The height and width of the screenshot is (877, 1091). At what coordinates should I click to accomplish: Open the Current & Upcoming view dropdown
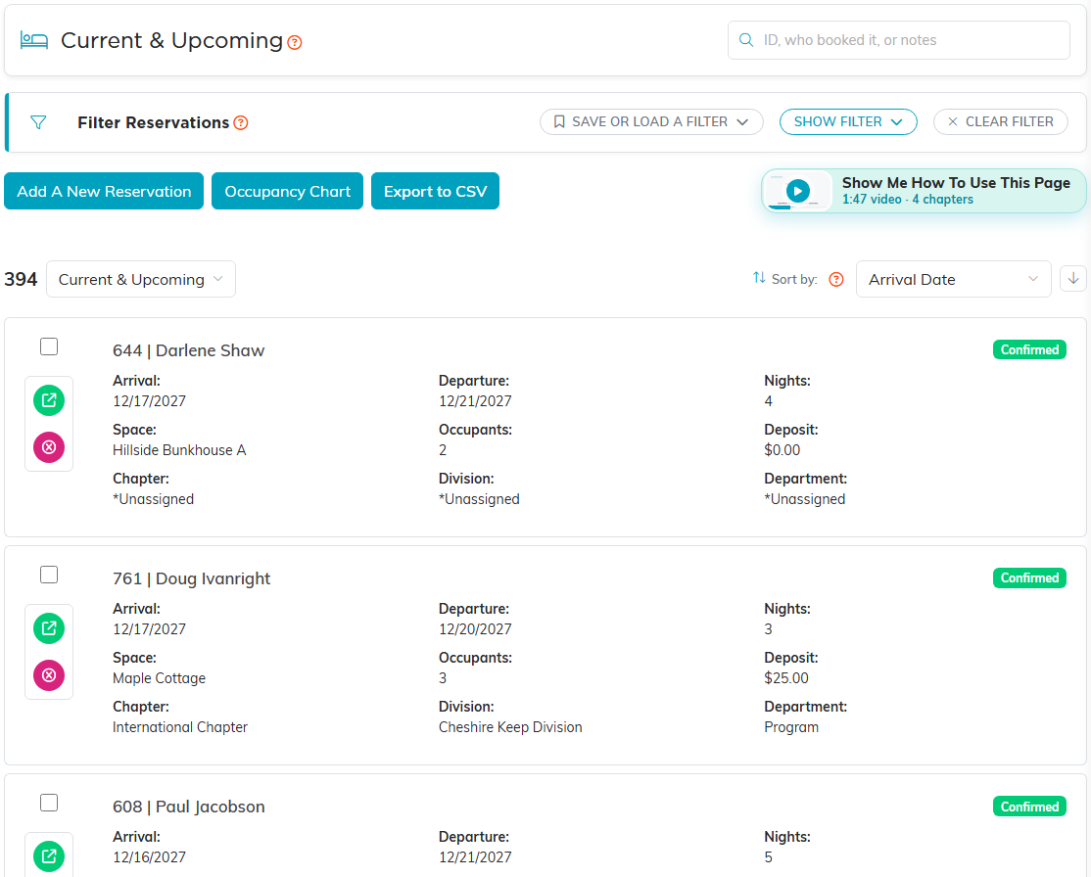coord(141,279)
